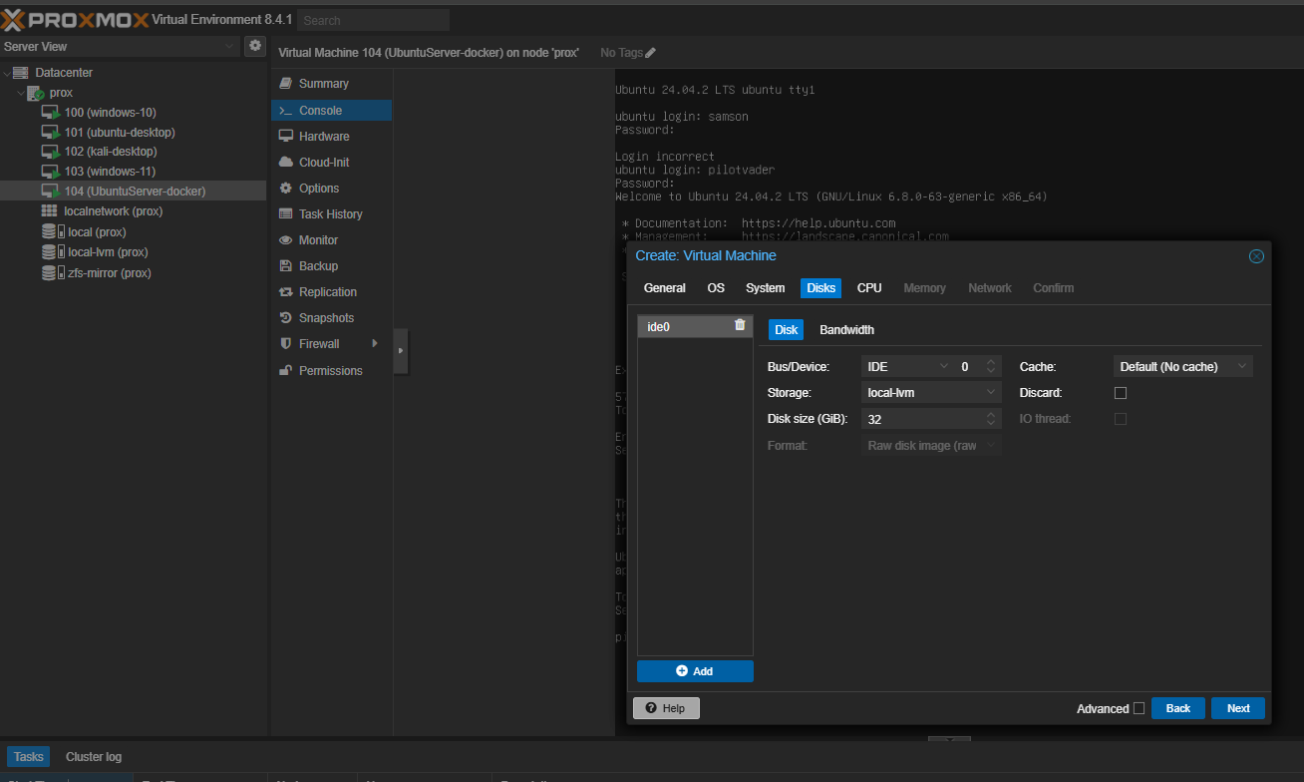This screenshot has height=782, width=1304.
Task: Open the Permissions section
Action: (330, 371)
